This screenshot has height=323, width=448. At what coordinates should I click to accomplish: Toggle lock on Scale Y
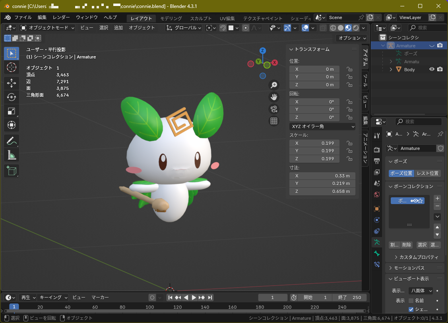tap(349, 151)
